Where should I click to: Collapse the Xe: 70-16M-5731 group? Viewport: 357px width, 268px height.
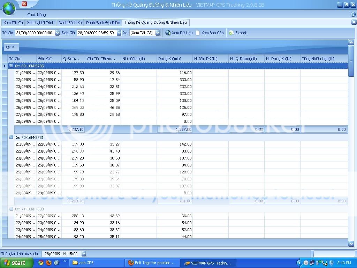click(x=11, y=137)
